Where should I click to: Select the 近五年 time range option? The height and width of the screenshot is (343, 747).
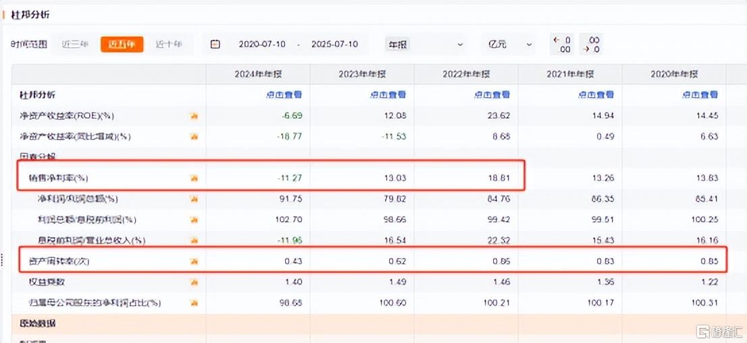pos(122,45)
